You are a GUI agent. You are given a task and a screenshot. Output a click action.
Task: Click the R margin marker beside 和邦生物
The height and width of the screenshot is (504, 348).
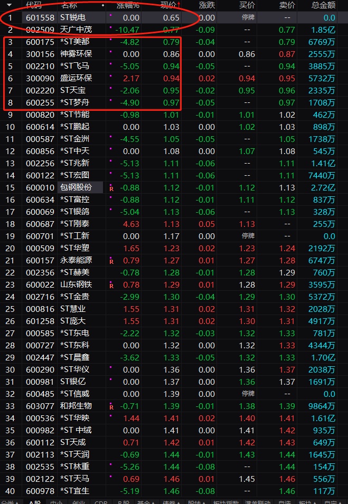111,406
